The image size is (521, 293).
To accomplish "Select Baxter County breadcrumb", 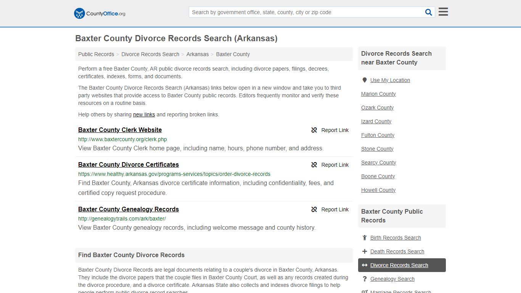I will [233, 54].
